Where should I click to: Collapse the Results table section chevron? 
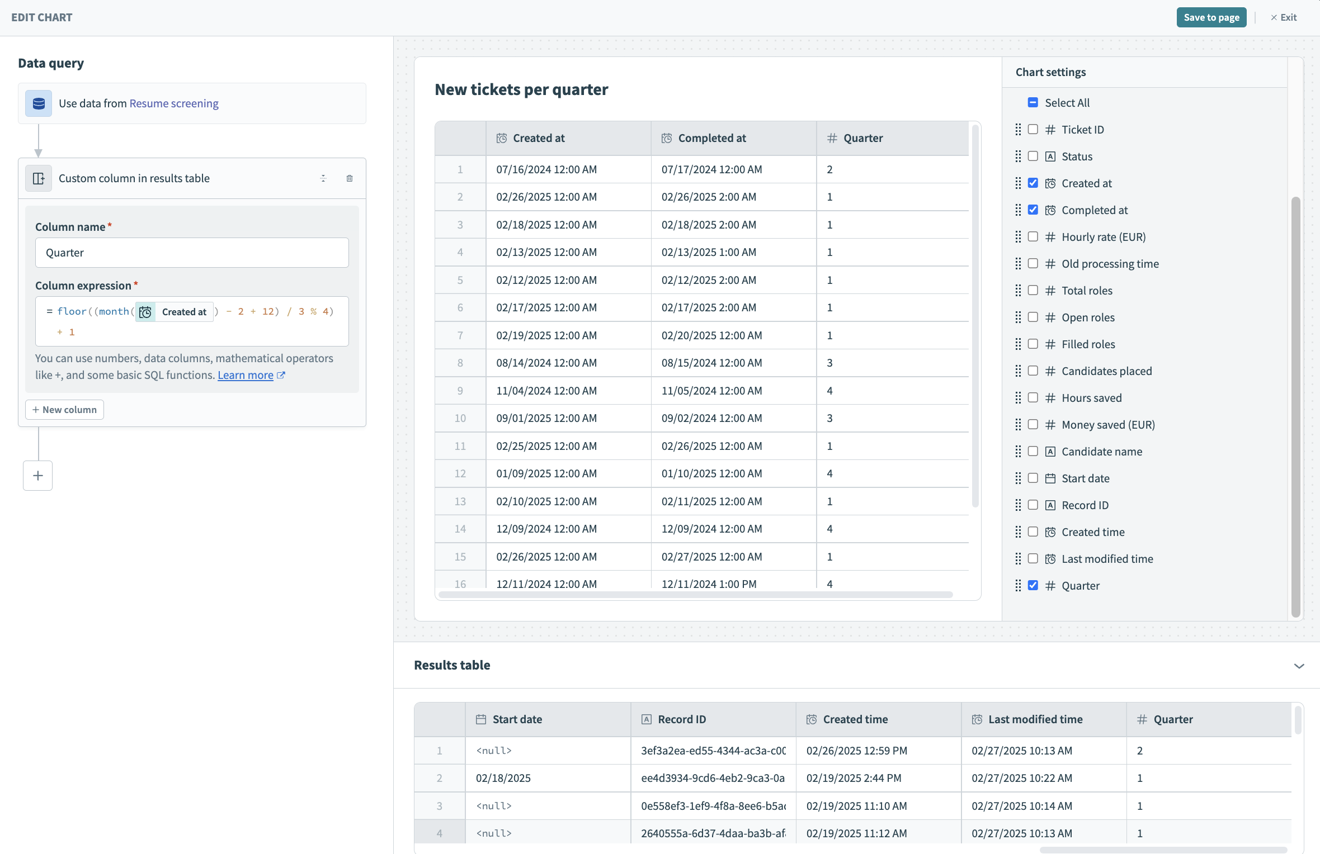tap(1299, 666)
